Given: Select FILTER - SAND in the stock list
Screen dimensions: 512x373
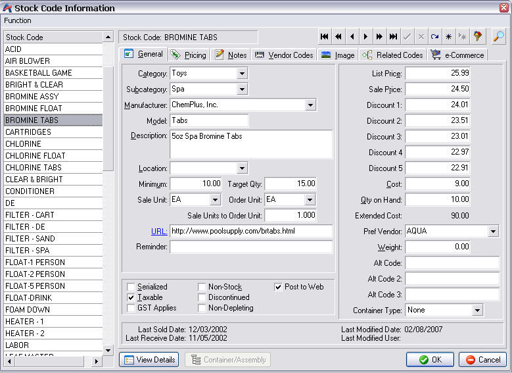Looking at the screenshot, I should (53, 238).
